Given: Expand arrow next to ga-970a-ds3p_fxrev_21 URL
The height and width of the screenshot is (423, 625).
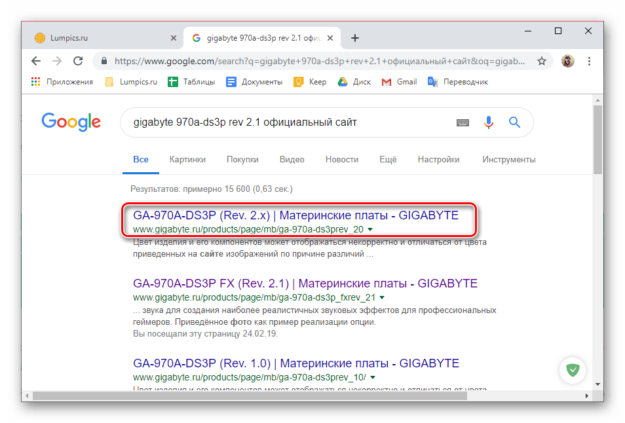Looking at the screenshot, I should point(382,297).
